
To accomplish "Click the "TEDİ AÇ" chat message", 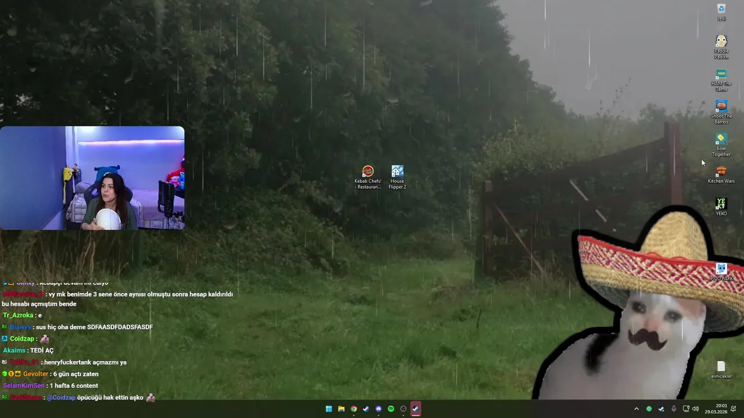I will (42, 351).
